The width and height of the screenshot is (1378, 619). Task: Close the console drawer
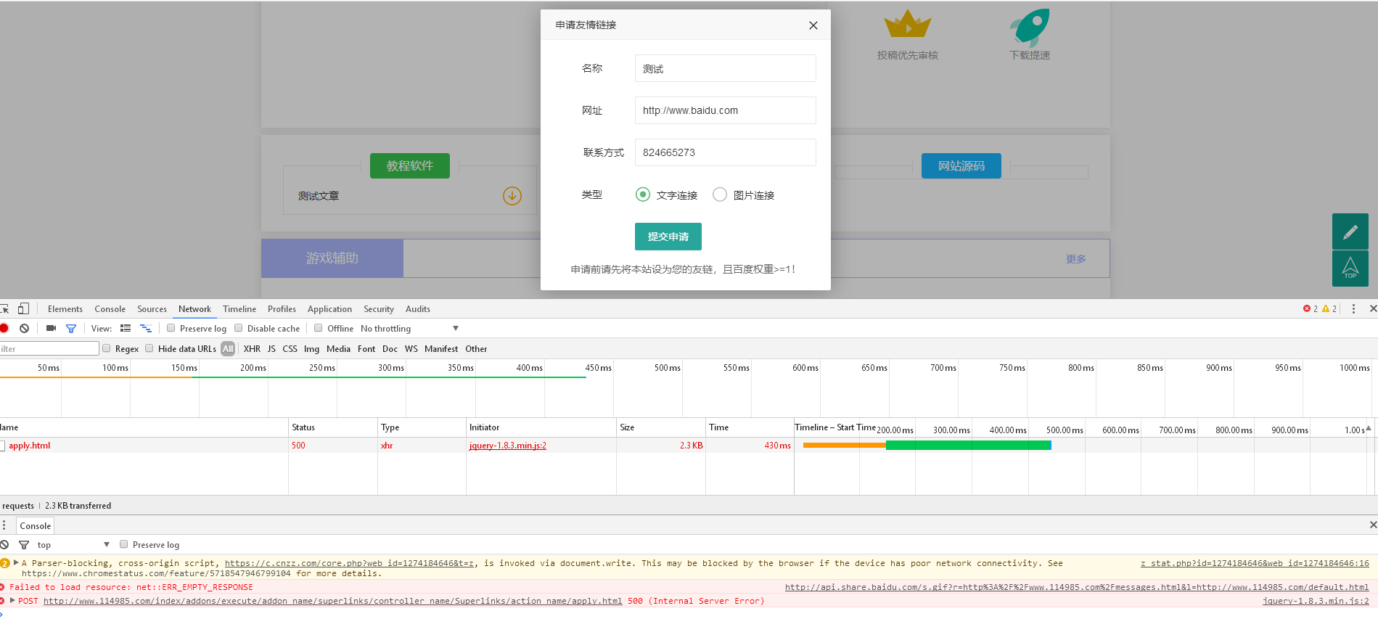[x=1373, y=525]
